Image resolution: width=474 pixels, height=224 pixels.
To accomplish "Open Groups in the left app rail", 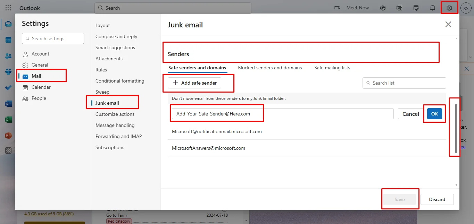I will 8,72.
